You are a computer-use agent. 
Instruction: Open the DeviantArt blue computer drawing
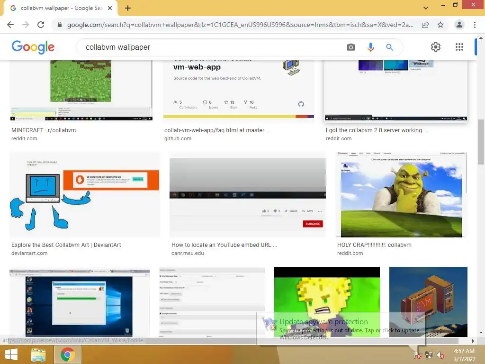85,195
